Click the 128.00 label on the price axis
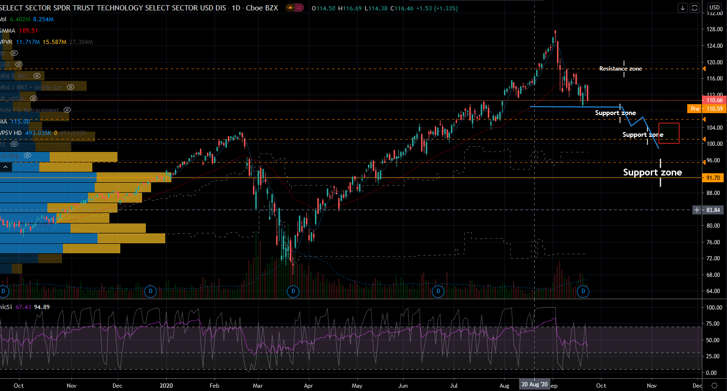This screenshot has height=391, width=727. click(x=714, y=29)
